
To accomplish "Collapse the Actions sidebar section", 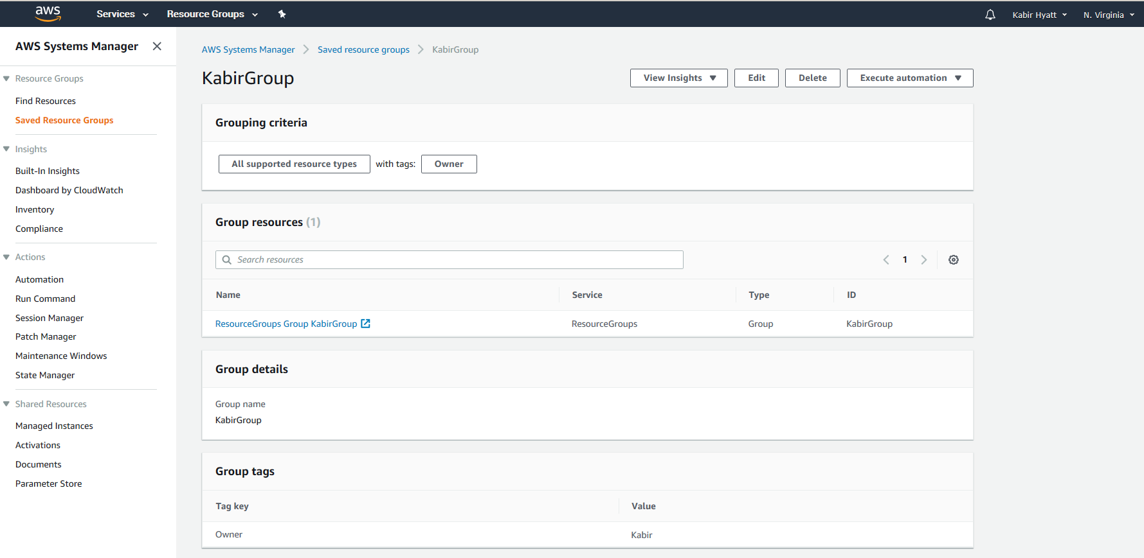I will tap(6, 257).
